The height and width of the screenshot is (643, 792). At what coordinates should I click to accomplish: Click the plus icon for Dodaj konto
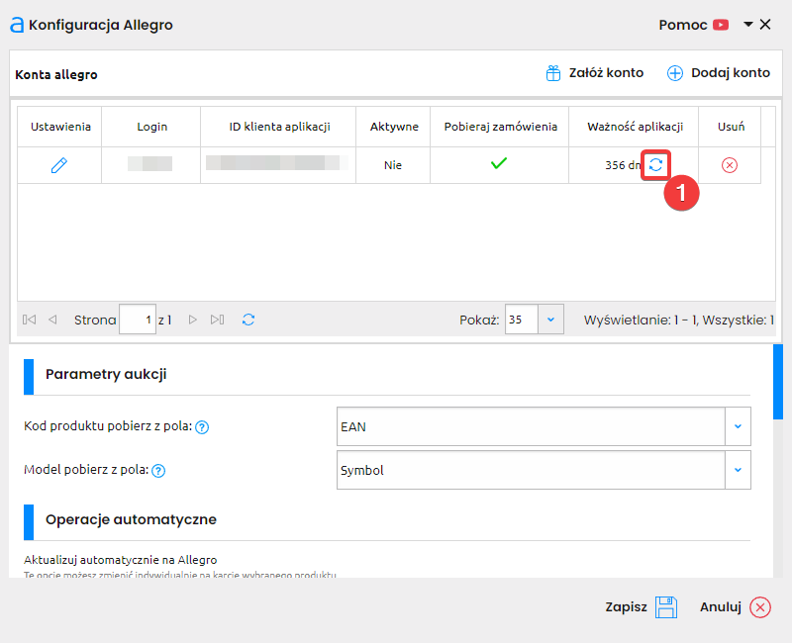[675, 73]
